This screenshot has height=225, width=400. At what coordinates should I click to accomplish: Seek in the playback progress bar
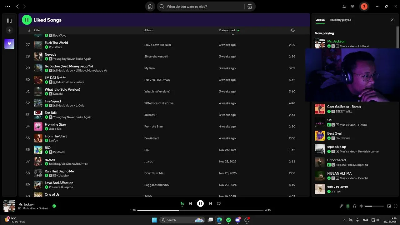(x=200, y=210)
